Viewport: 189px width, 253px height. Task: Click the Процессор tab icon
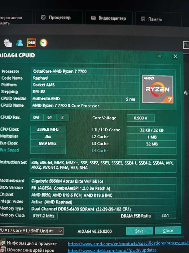(x=43, y=17)
